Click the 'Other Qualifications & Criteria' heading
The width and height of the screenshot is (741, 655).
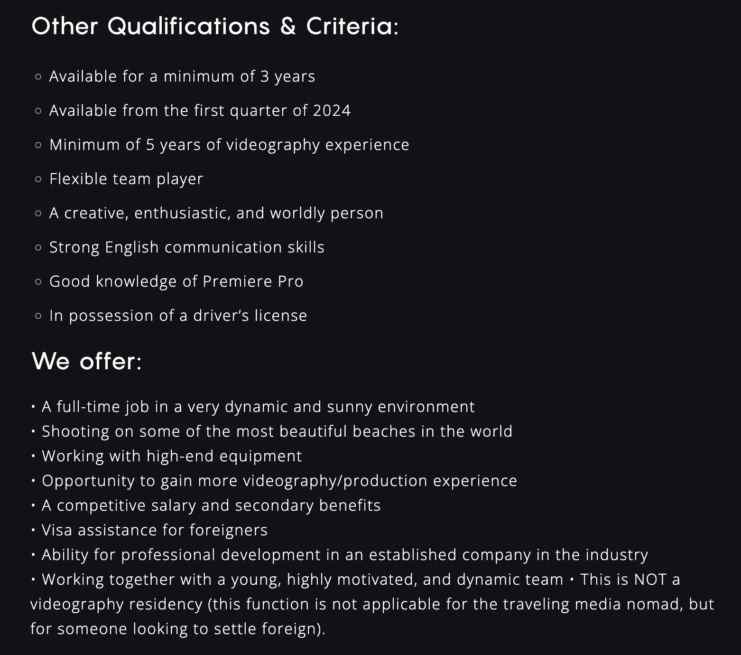(215, 26)
